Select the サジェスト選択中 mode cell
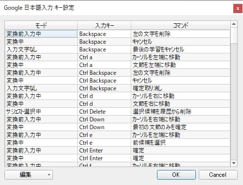243x185 pixels. 41,112
